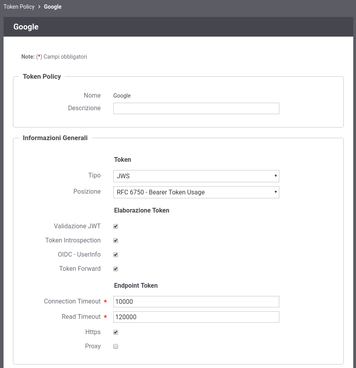This screenshot has height=368, width=356.
Task: Click the Connection Timeout label
Action: coord(72,301)
